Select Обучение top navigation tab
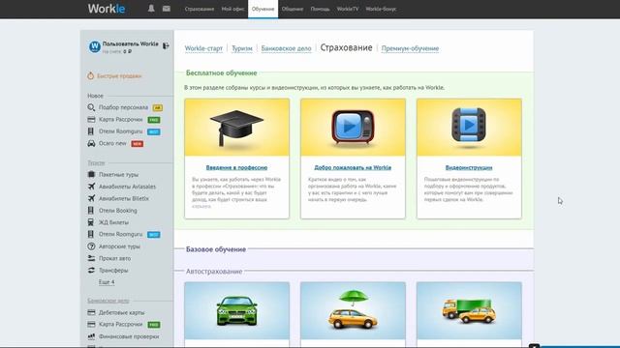Viewport: 620px width, 348px height. (x=263, y=9)
